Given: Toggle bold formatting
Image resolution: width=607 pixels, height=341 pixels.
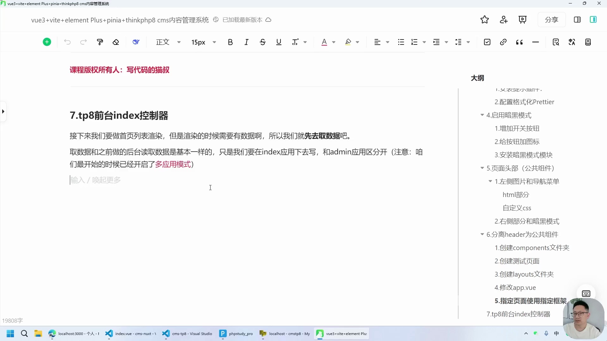Looking at the screenshot, I should [x=230, y=42].
